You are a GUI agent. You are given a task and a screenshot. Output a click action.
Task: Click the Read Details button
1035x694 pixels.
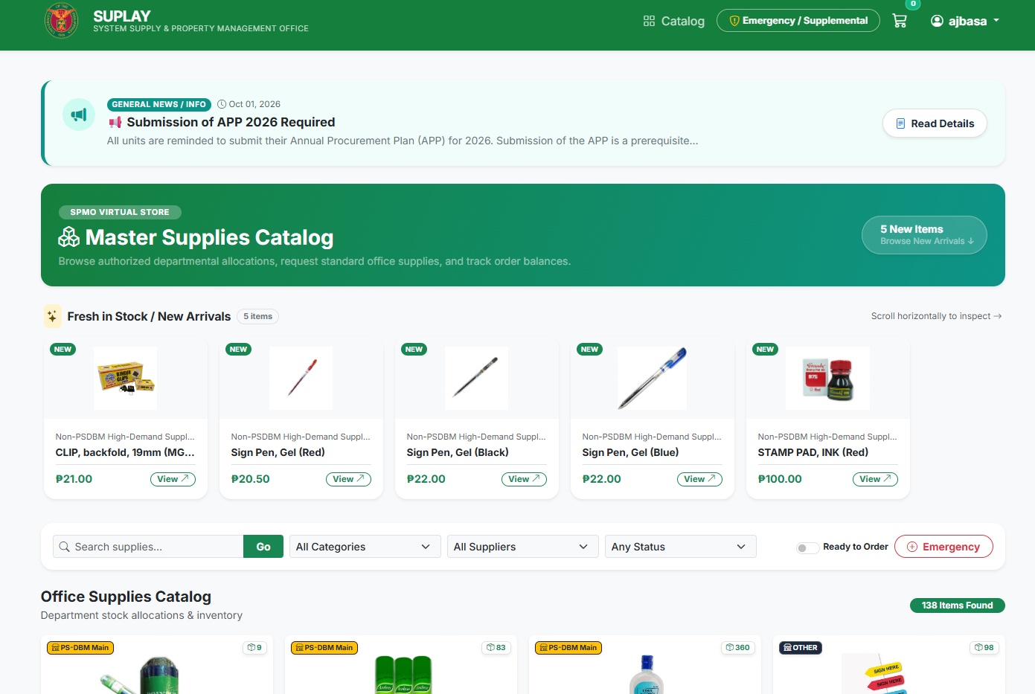(935, 123)
